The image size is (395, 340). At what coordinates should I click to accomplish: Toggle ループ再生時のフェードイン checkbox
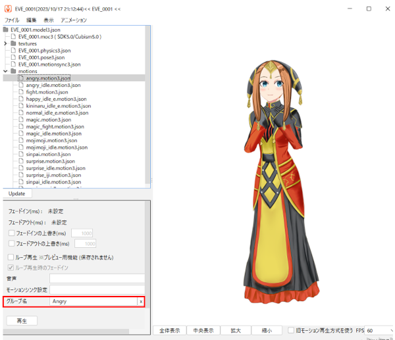coord(11,268)
